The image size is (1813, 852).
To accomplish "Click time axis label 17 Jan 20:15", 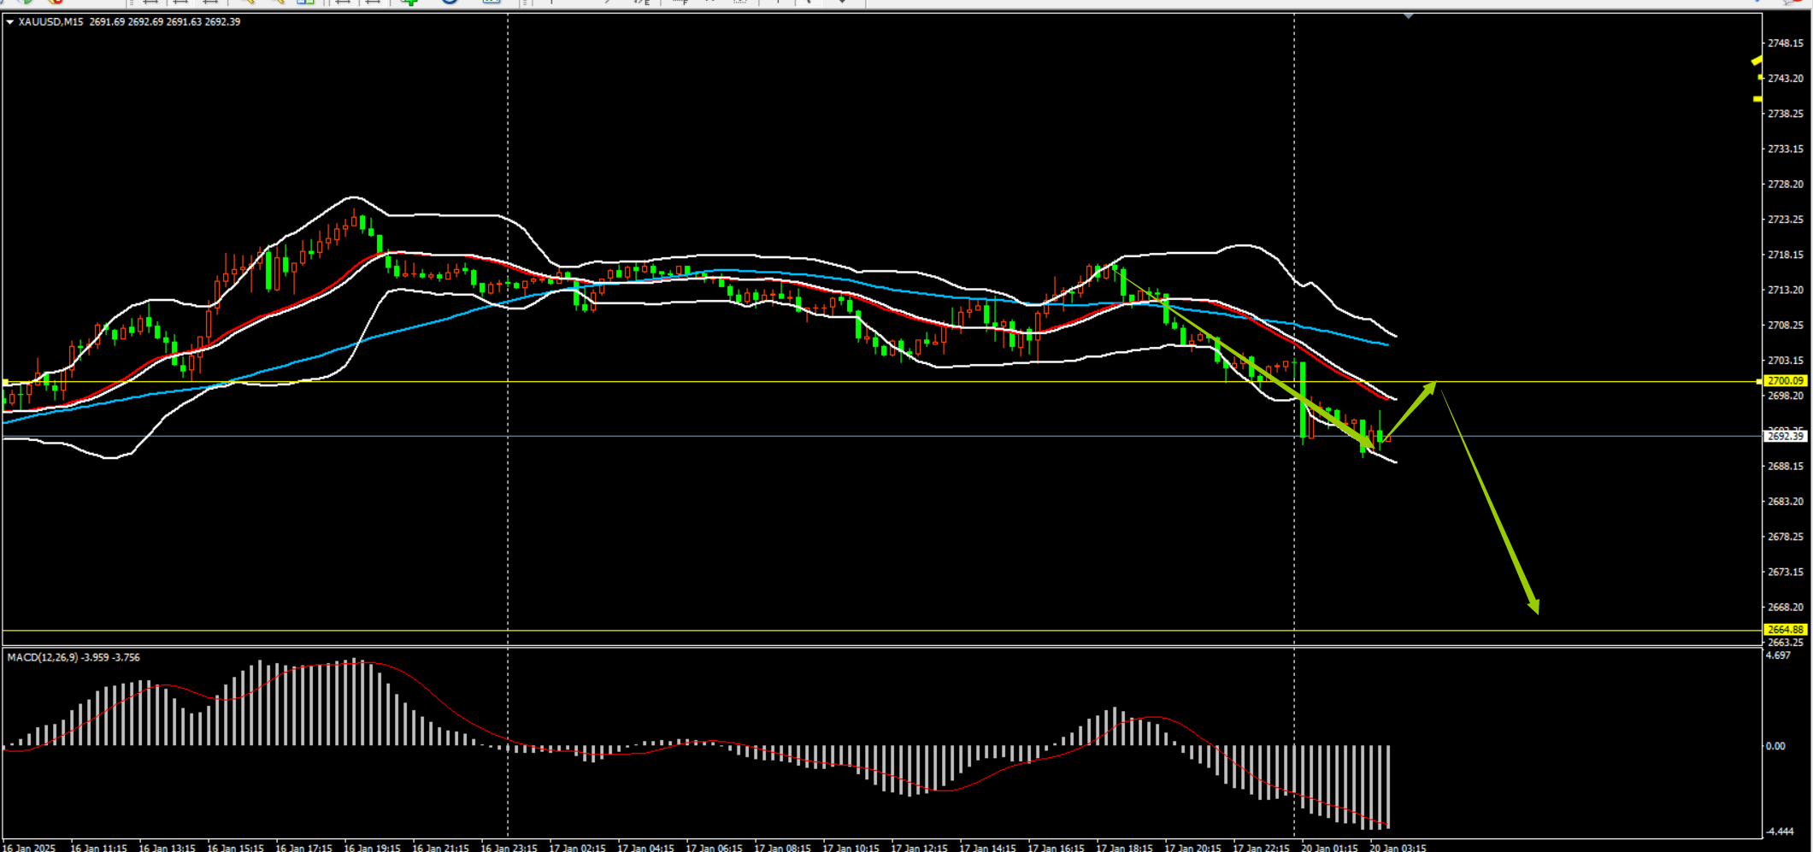I will [1193, 848].
